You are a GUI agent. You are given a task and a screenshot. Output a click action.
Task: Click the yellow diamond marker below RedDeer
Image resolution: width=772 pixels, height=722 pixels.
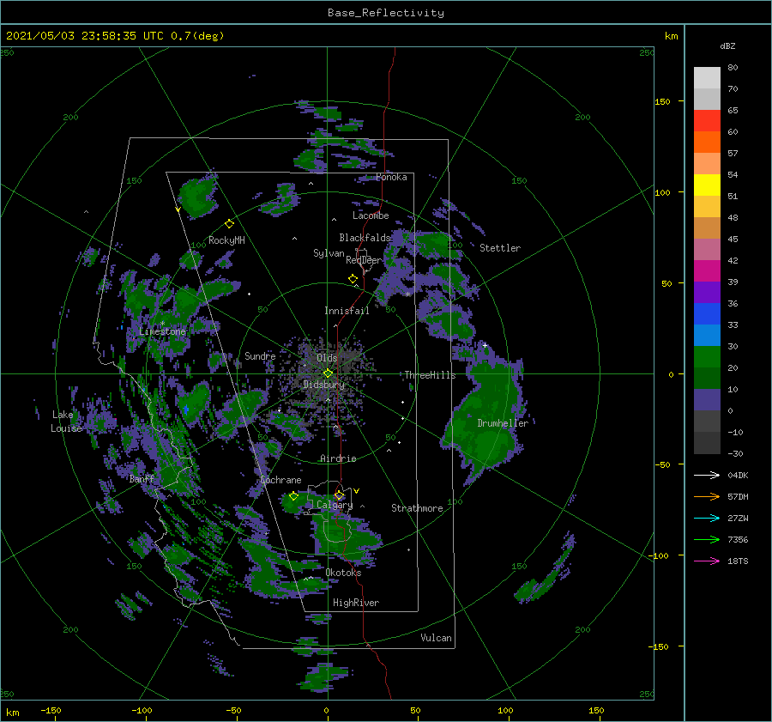(x=353, y=279)
